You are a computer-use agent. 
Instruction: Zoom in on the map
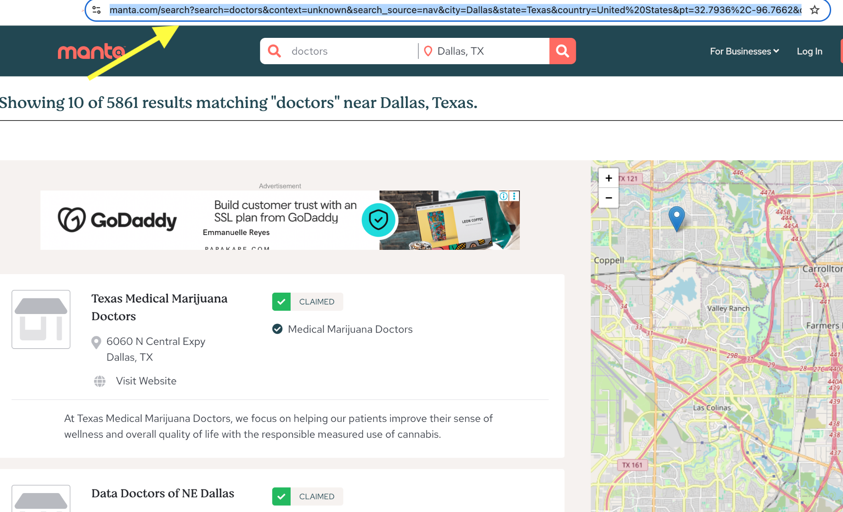(609, 178)
